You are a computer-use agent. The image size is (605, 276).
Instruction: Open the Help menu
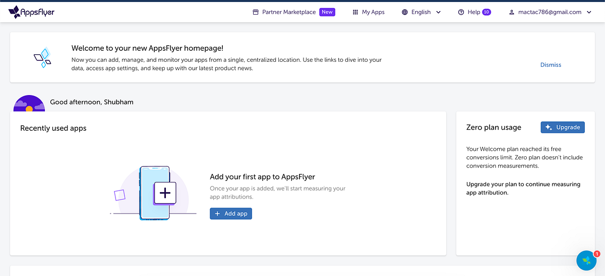coord(474,12)
